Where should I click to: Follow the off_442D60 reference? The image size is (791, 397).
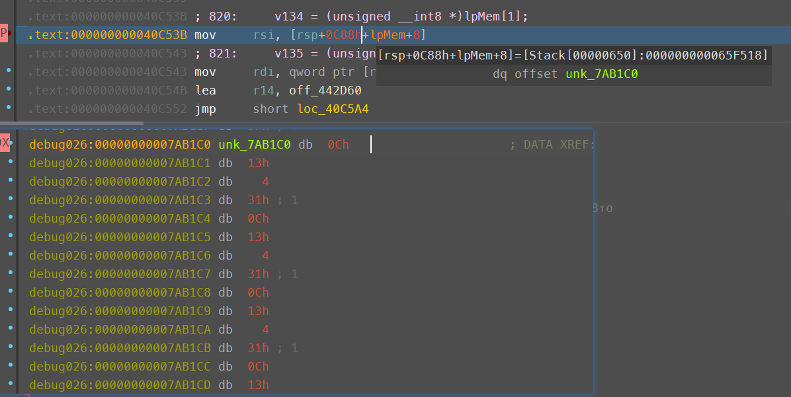[x=325, y=90]
